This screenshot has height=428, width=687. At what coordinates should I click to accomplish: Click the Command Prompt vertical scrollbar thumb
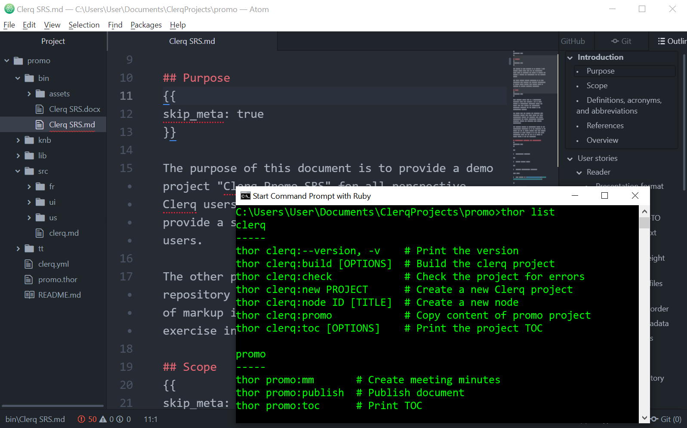pos(644,223)
